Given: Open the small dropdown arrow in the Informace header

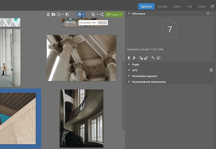Looking at the screenshot, I should pos(212,13).
